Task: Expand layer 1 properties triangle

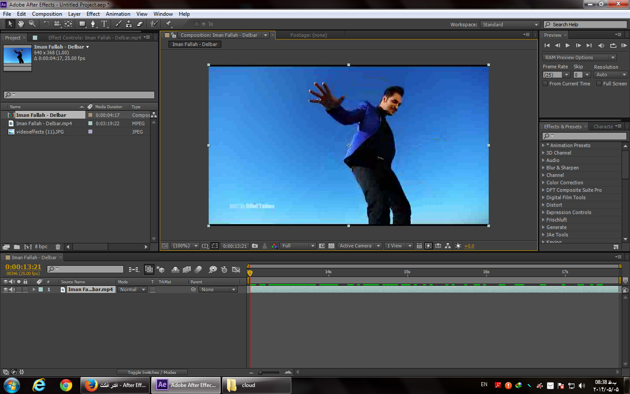Action: 34,289
